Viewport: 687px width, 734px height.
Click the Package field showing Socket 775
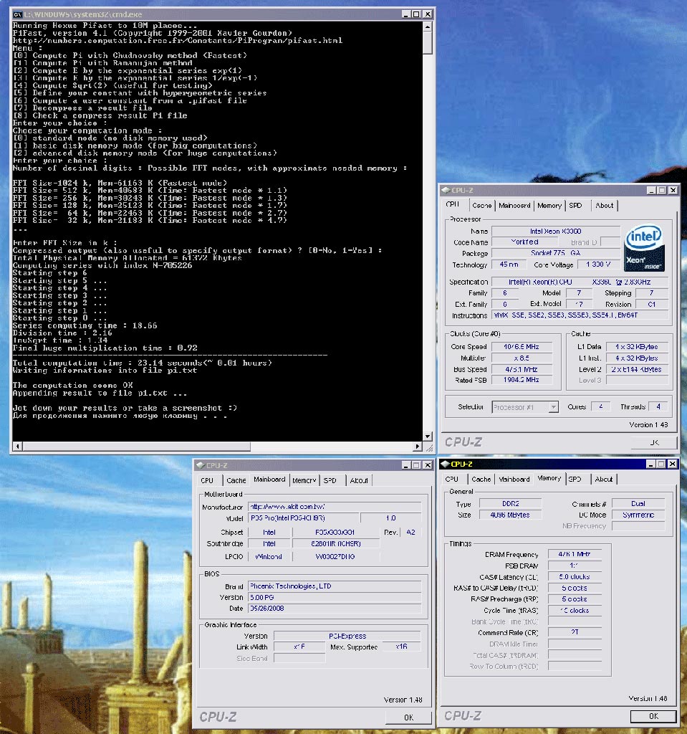555,253
